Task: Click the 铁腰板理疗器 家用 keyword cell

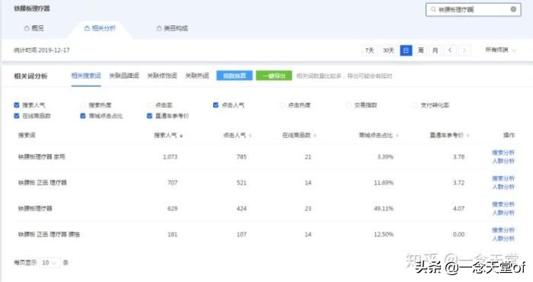Action: coord(41,157)
